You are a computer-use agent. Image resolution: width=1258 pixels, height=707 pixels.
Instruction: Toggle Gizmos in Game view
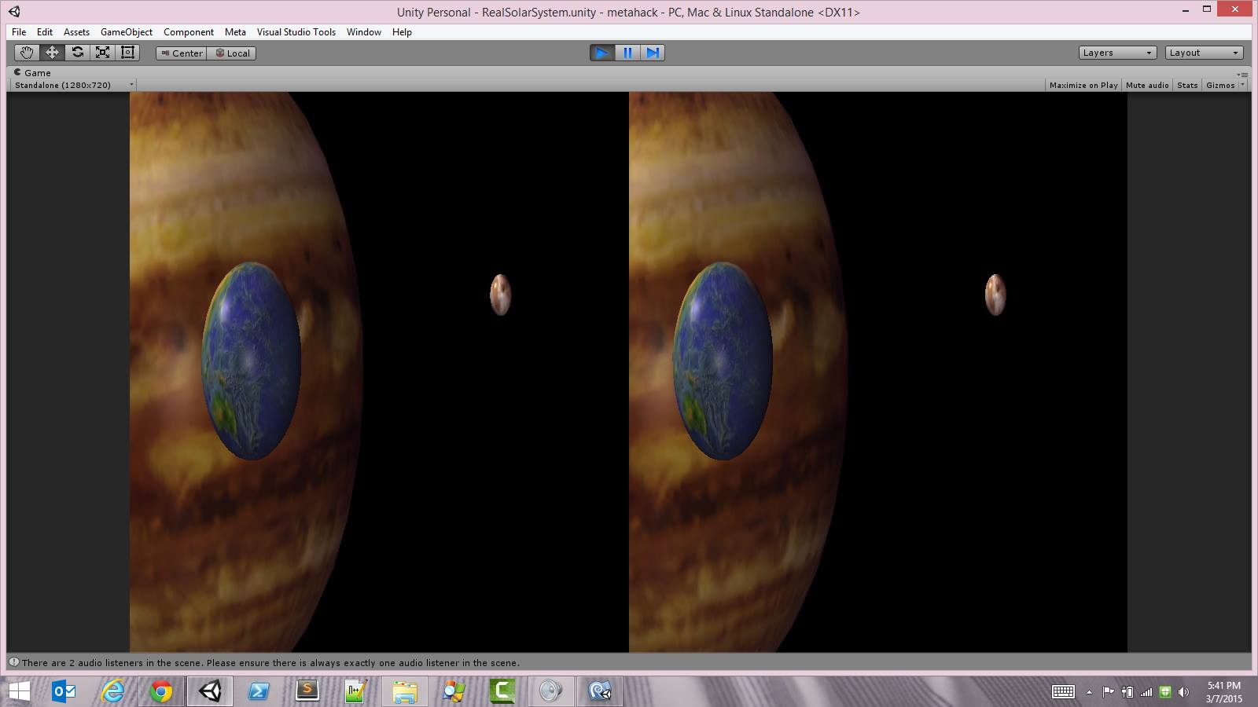pos(1220,85)
